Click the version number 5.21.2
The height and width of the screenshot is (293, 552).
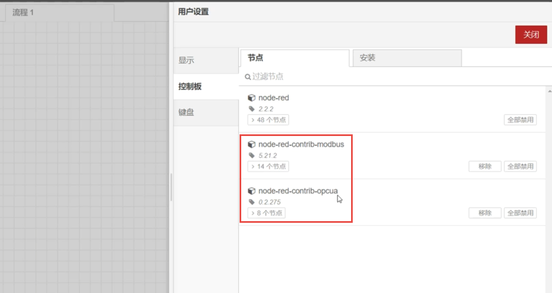[268, 155]
